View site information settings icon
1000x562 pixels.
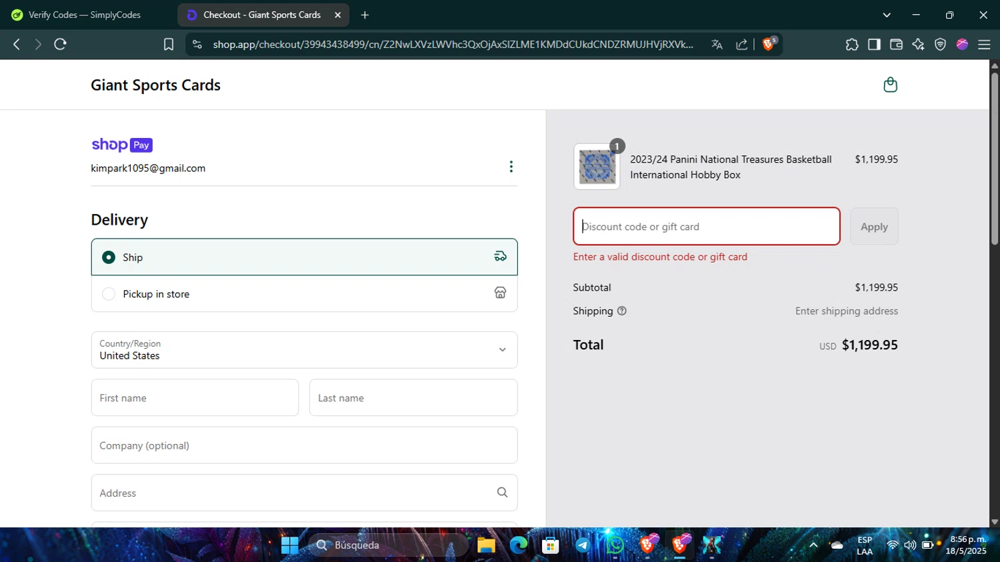[197, 44]
